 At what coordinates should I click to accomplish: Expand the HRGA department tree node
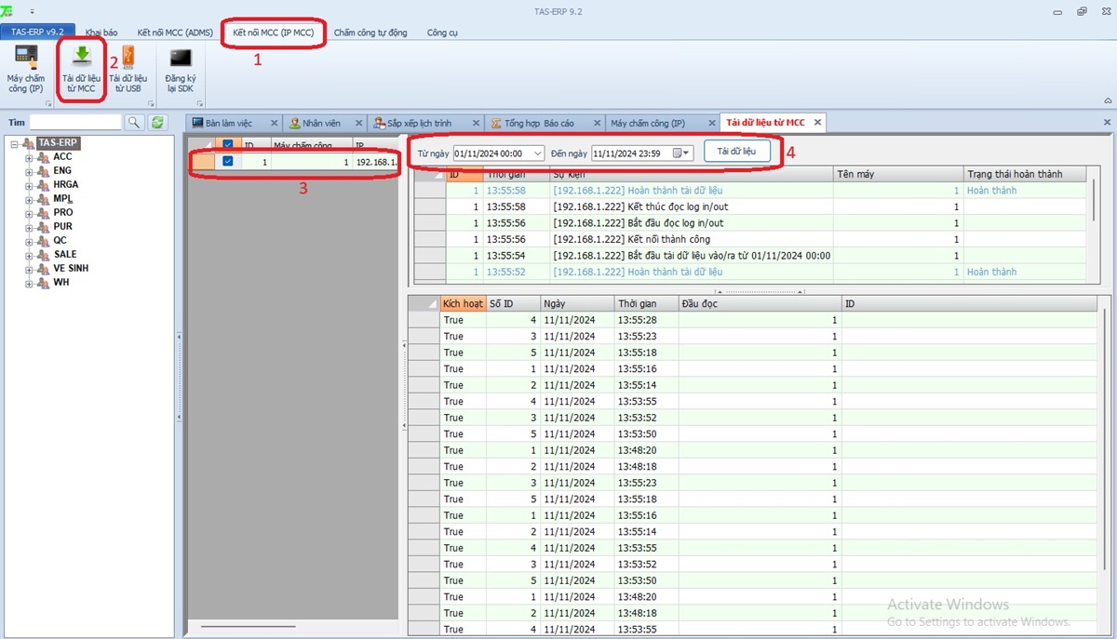pyautogui.click(x=29, y=185)
